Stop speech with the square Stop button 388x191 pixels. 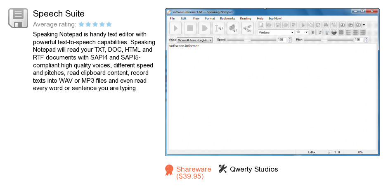click(x=190, y=28)
